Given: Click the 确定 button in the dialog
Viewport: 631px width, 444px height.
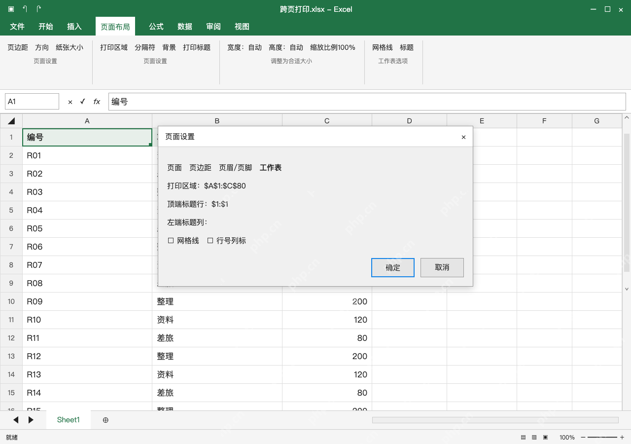Looking at the screenshot, I should (x=393, y=267).
